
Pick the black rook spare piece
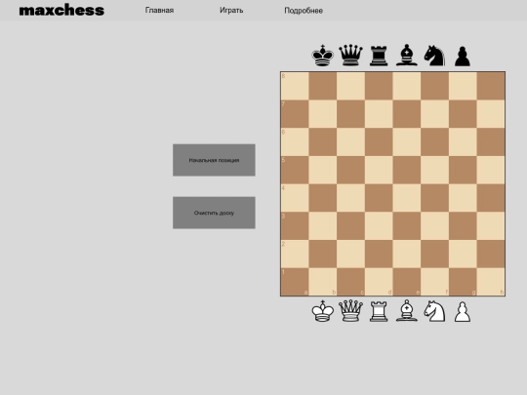pos(379,56)
